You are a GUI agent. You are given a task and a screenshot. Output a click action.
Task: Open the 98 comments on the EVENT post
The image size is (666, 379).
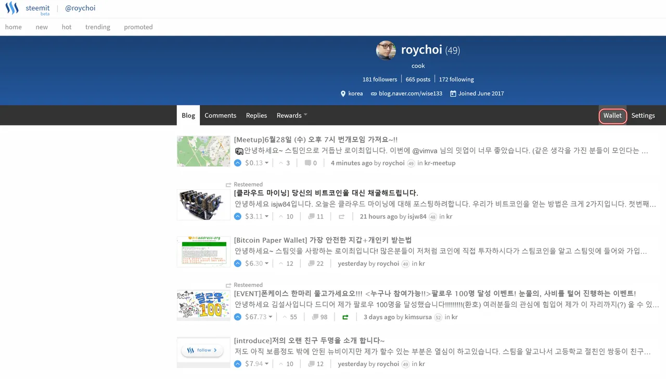tap(319, 317)
